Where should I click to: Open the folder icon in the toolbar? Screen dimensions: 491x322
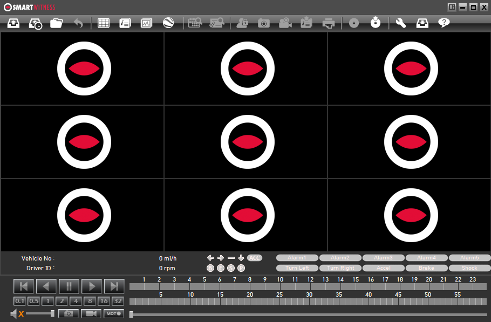point(56,23)
